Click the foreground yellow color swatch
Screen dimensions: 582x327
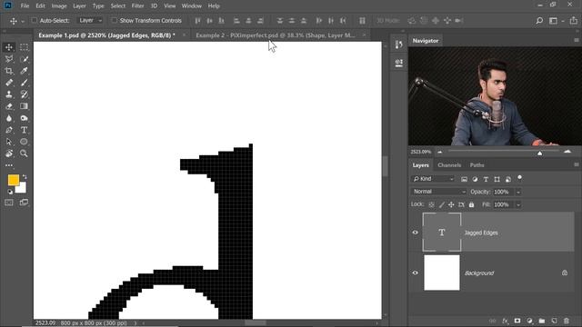(14, 180)
